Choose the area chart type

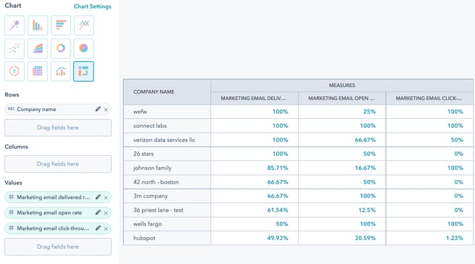click(38, 49)
